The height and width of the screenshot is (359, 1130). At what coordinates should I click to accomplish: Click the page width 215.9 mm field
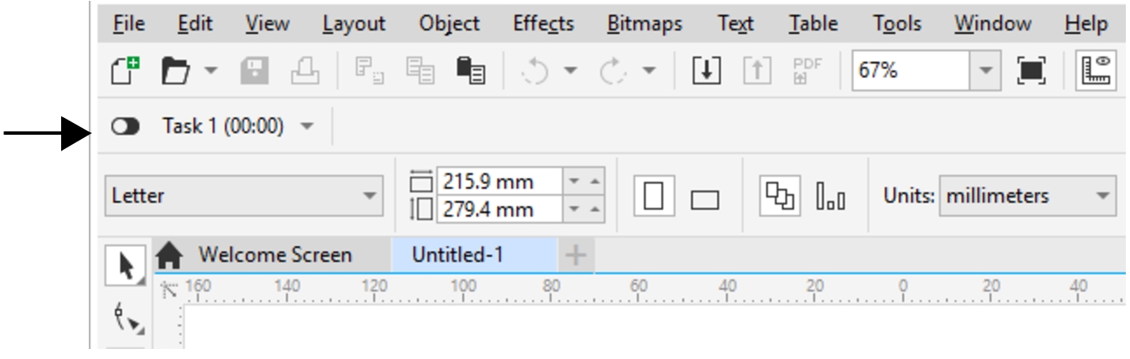point(498,182)
